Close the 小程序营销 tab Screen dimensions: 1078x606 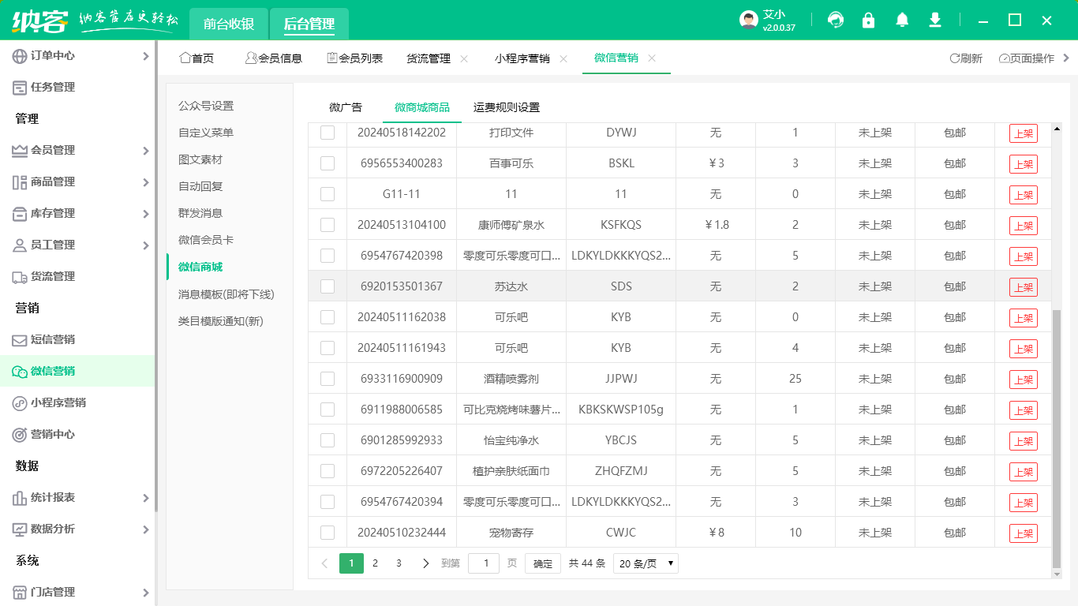(x=563, y=58)
